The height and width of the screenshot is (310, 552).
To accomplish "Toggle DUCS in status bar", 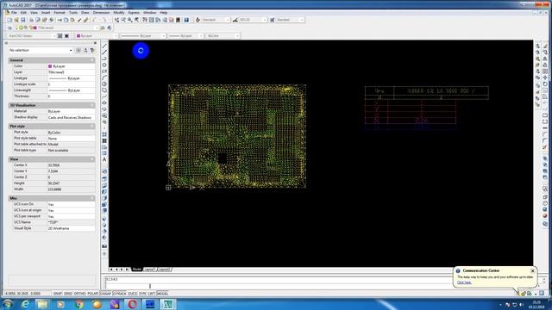I will point(133,294).
